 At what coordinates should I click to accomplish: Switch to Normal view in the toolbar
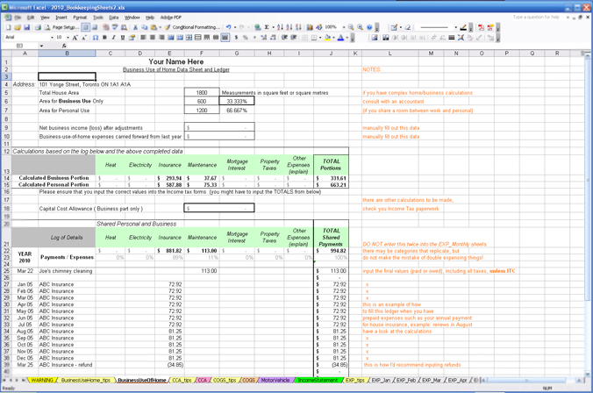point(85,27)
